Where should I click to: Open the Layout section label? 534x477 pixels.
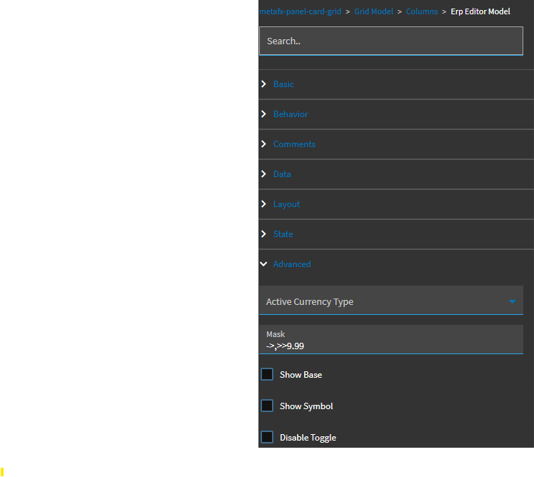pos(286,204)
